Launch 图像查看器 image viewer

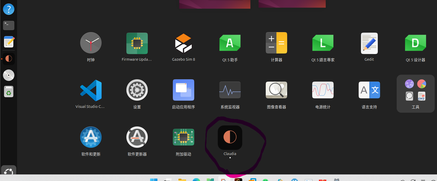[x=276, y=90]
